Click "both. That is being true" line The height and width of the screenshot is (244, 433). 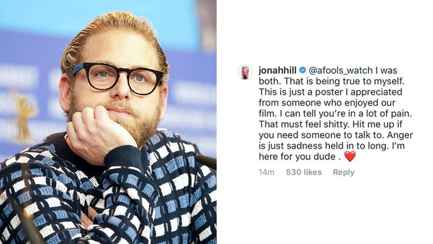pos(307,81)
